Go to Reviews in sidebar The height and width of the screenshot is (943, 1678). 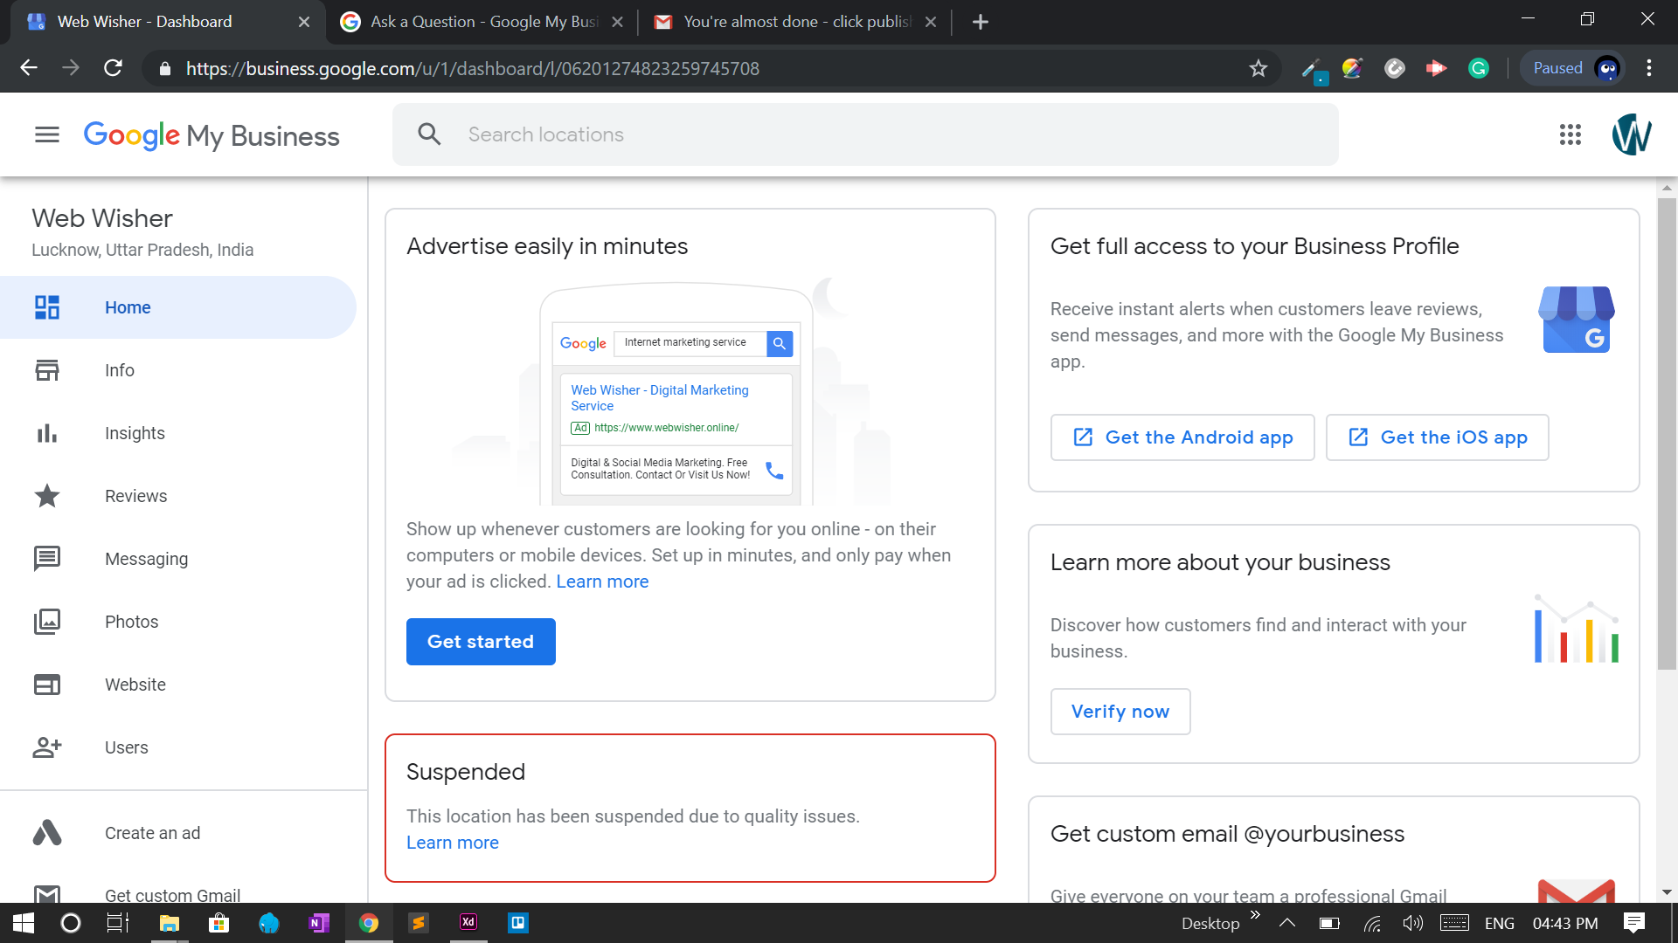pos(135,496)
